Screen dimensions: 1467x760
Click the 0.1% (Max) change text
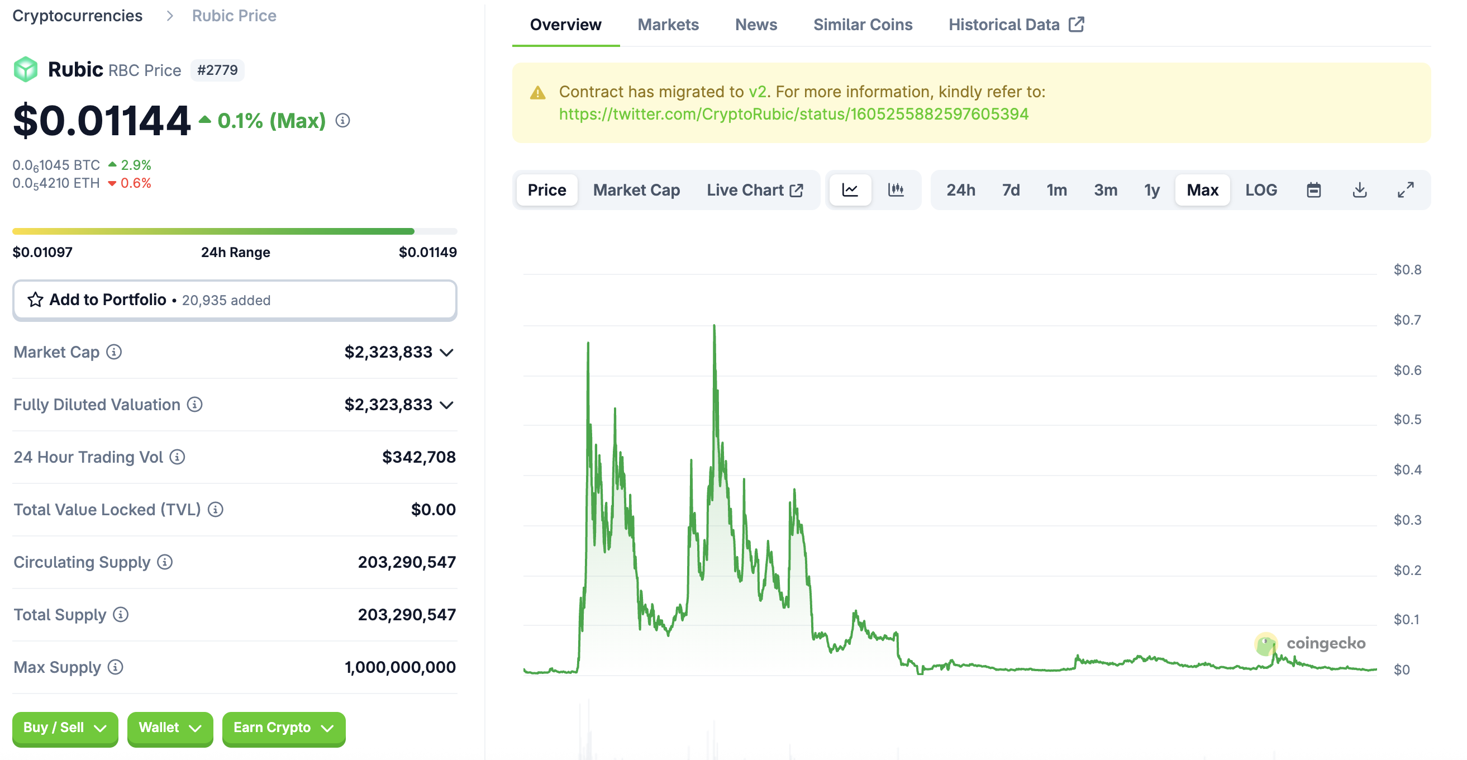pos(271,121)
